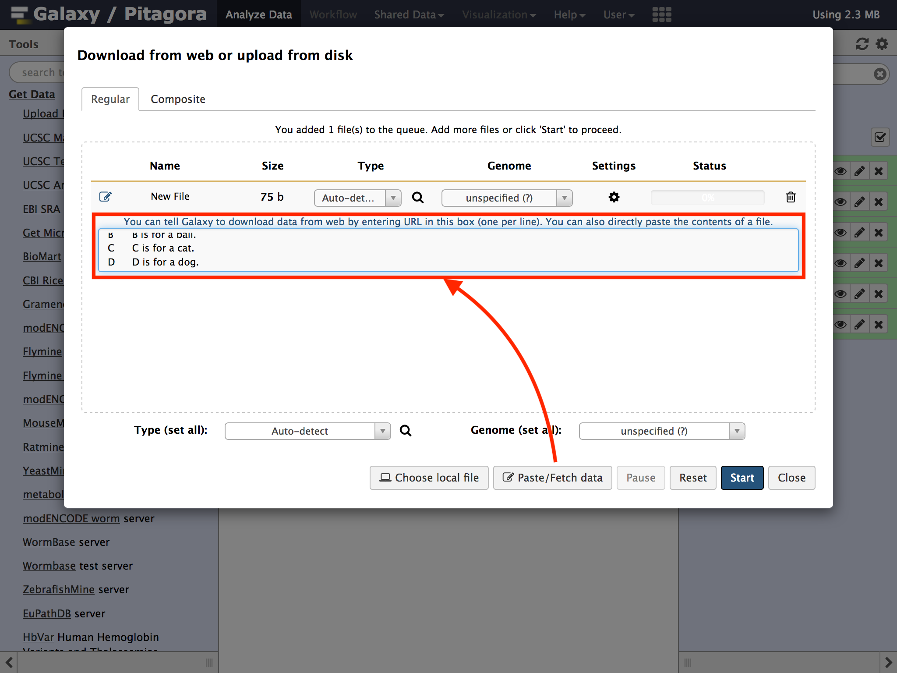Click the search icon beside Type (set all)
Screen dimensions: 897x673
click(x=406, y=431)
